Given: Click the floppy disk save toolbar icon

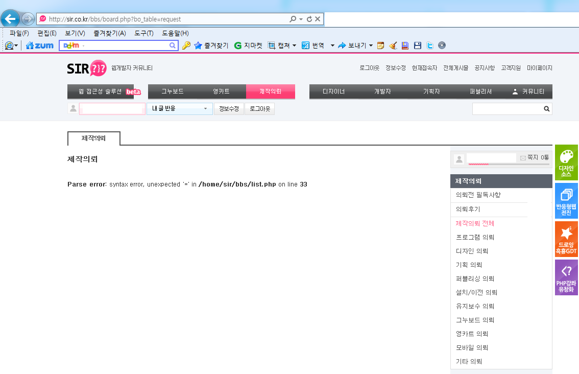Looking at the screenshot, I should (x=418, y=45).
